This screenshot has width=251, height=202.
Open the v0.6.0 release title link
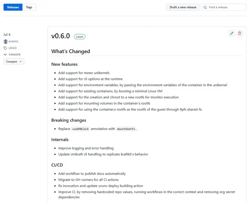click(61, 36)
